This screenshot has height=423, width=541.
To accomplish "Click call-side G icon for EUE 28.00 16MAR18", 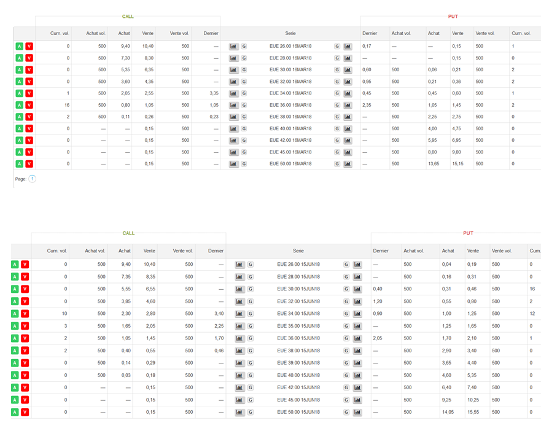I will click(x=244, y=58).
